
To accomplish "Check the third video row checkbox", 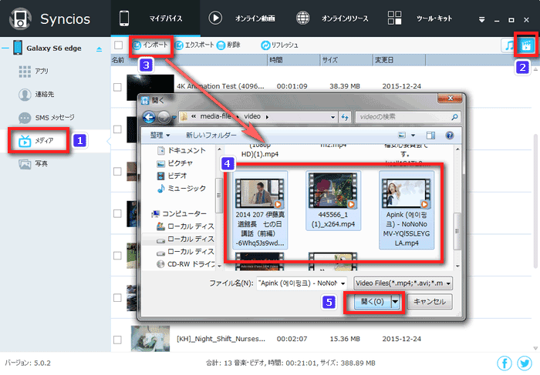I will (x=117, y=171).
